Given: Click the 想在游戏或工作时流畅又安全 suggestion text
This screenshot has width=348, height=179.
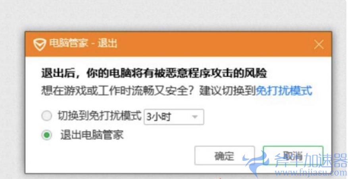Looking at the screenshot, I should pyautogui.click(x=115, y=90).
